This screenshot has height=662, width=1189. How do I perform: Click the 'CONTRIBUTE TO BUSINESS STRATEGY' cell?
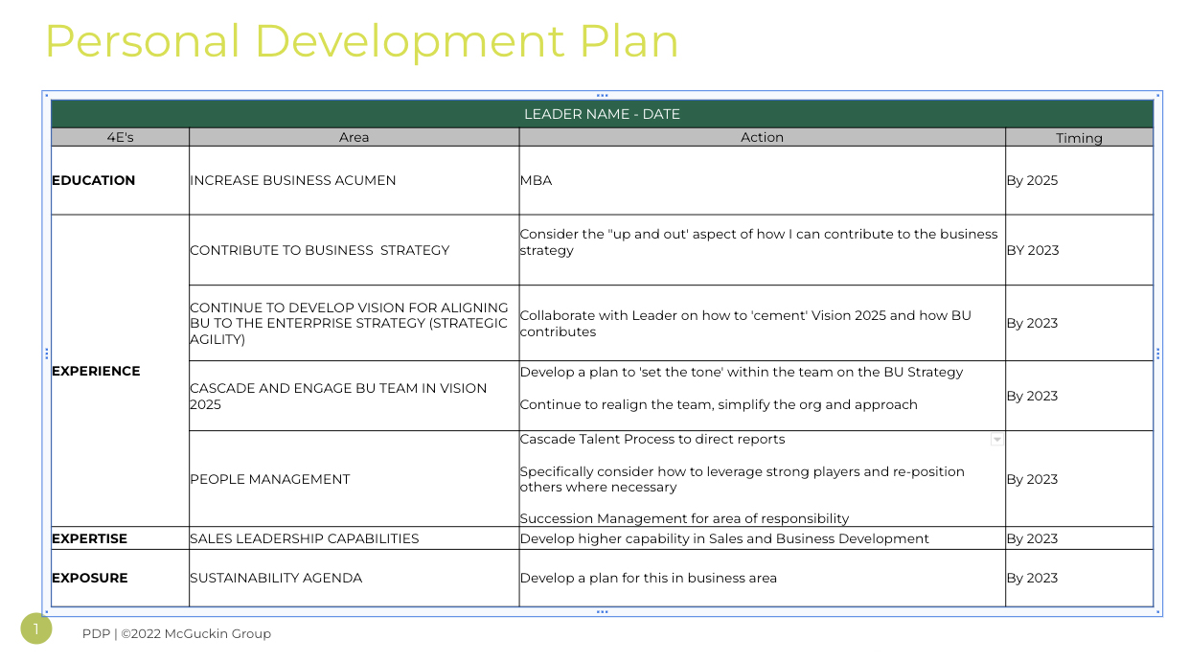coord(354,250)
